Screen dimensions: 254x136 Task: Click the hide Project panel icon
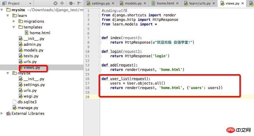[80, 3]
